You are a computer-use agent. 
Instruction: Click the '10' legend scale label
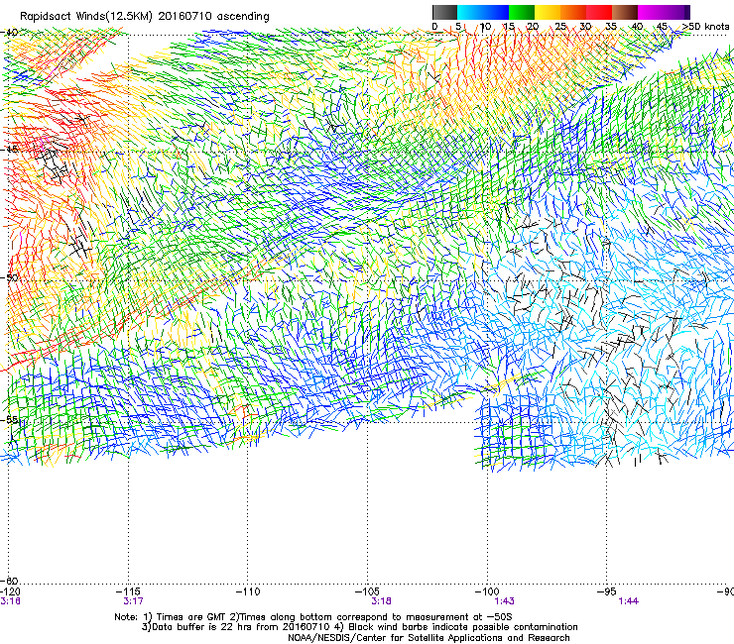tap(485, 26)
